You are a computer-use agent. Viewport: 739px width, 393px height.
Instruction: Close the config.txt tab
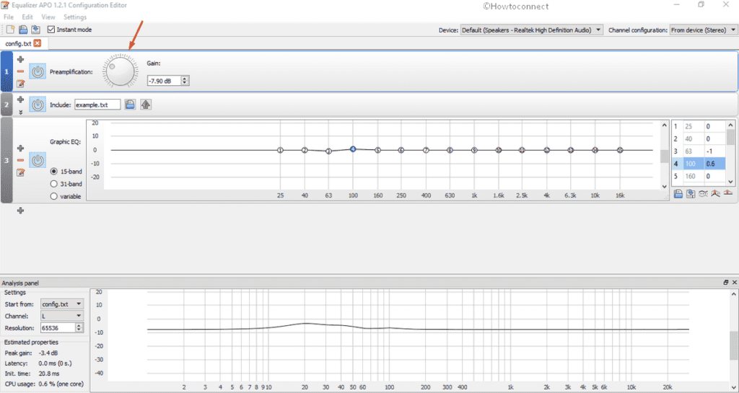pos(38,43)
